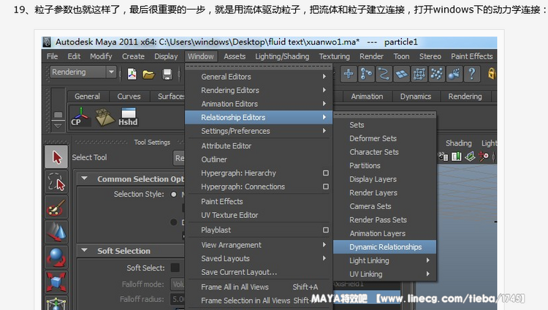Select the connected-points curve icon in status line
This screenshot has width=548, height=310.
(x=366, y=74)
